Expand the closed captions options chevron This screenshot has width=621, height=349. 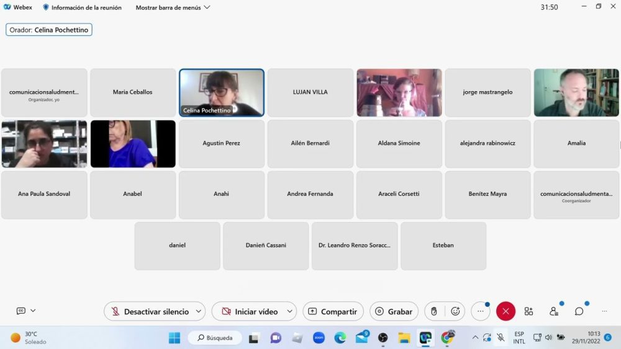(x=33, y=311)
